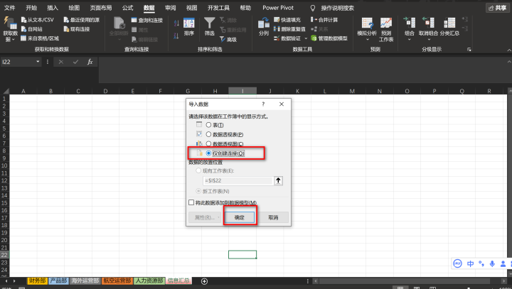Open the 财务部 sheet tab
The height and width of the screenshot is (289, 512).
tap(37, 281)
